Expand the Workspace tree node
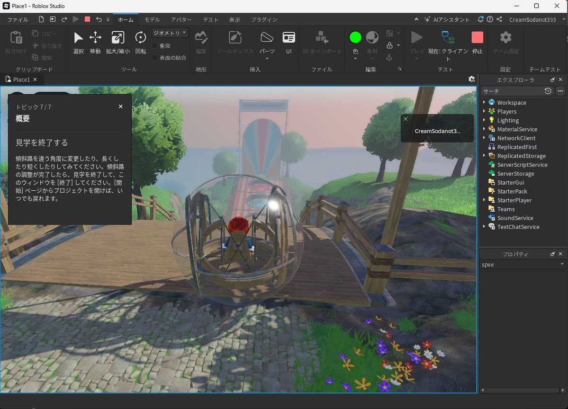Image resolution: width=568 pixels, height=409 pixels. point(484,102)
